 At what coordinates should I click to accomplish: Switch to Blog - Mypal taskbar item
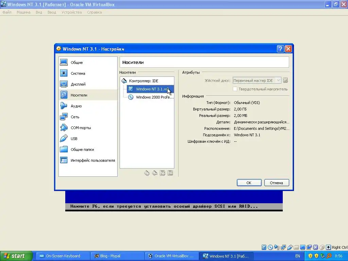point(117,256)
